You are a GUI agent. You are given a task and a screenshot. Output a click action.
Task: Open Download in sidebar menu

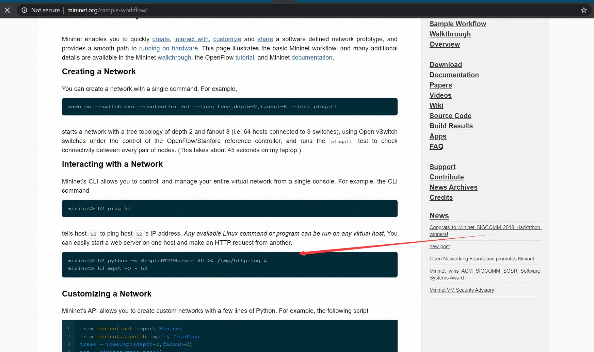(446, 65)
